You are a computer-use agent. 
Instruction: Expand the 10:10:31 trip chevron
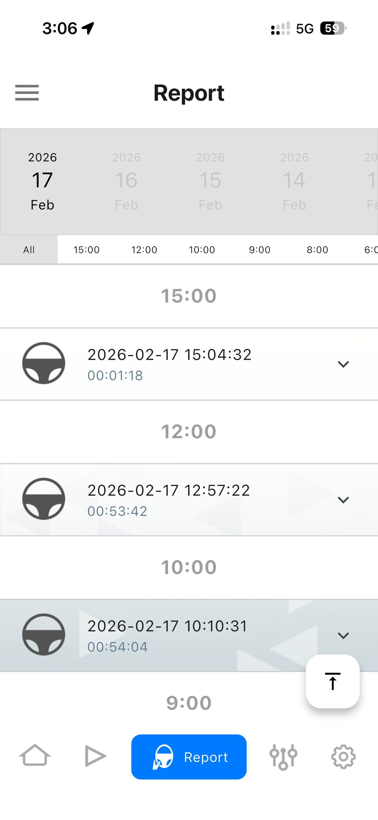(343, 636)
